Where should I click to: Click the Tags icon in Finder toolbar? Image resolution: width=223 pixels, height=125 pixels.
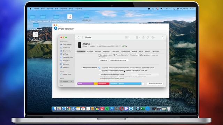click(148, 37)
